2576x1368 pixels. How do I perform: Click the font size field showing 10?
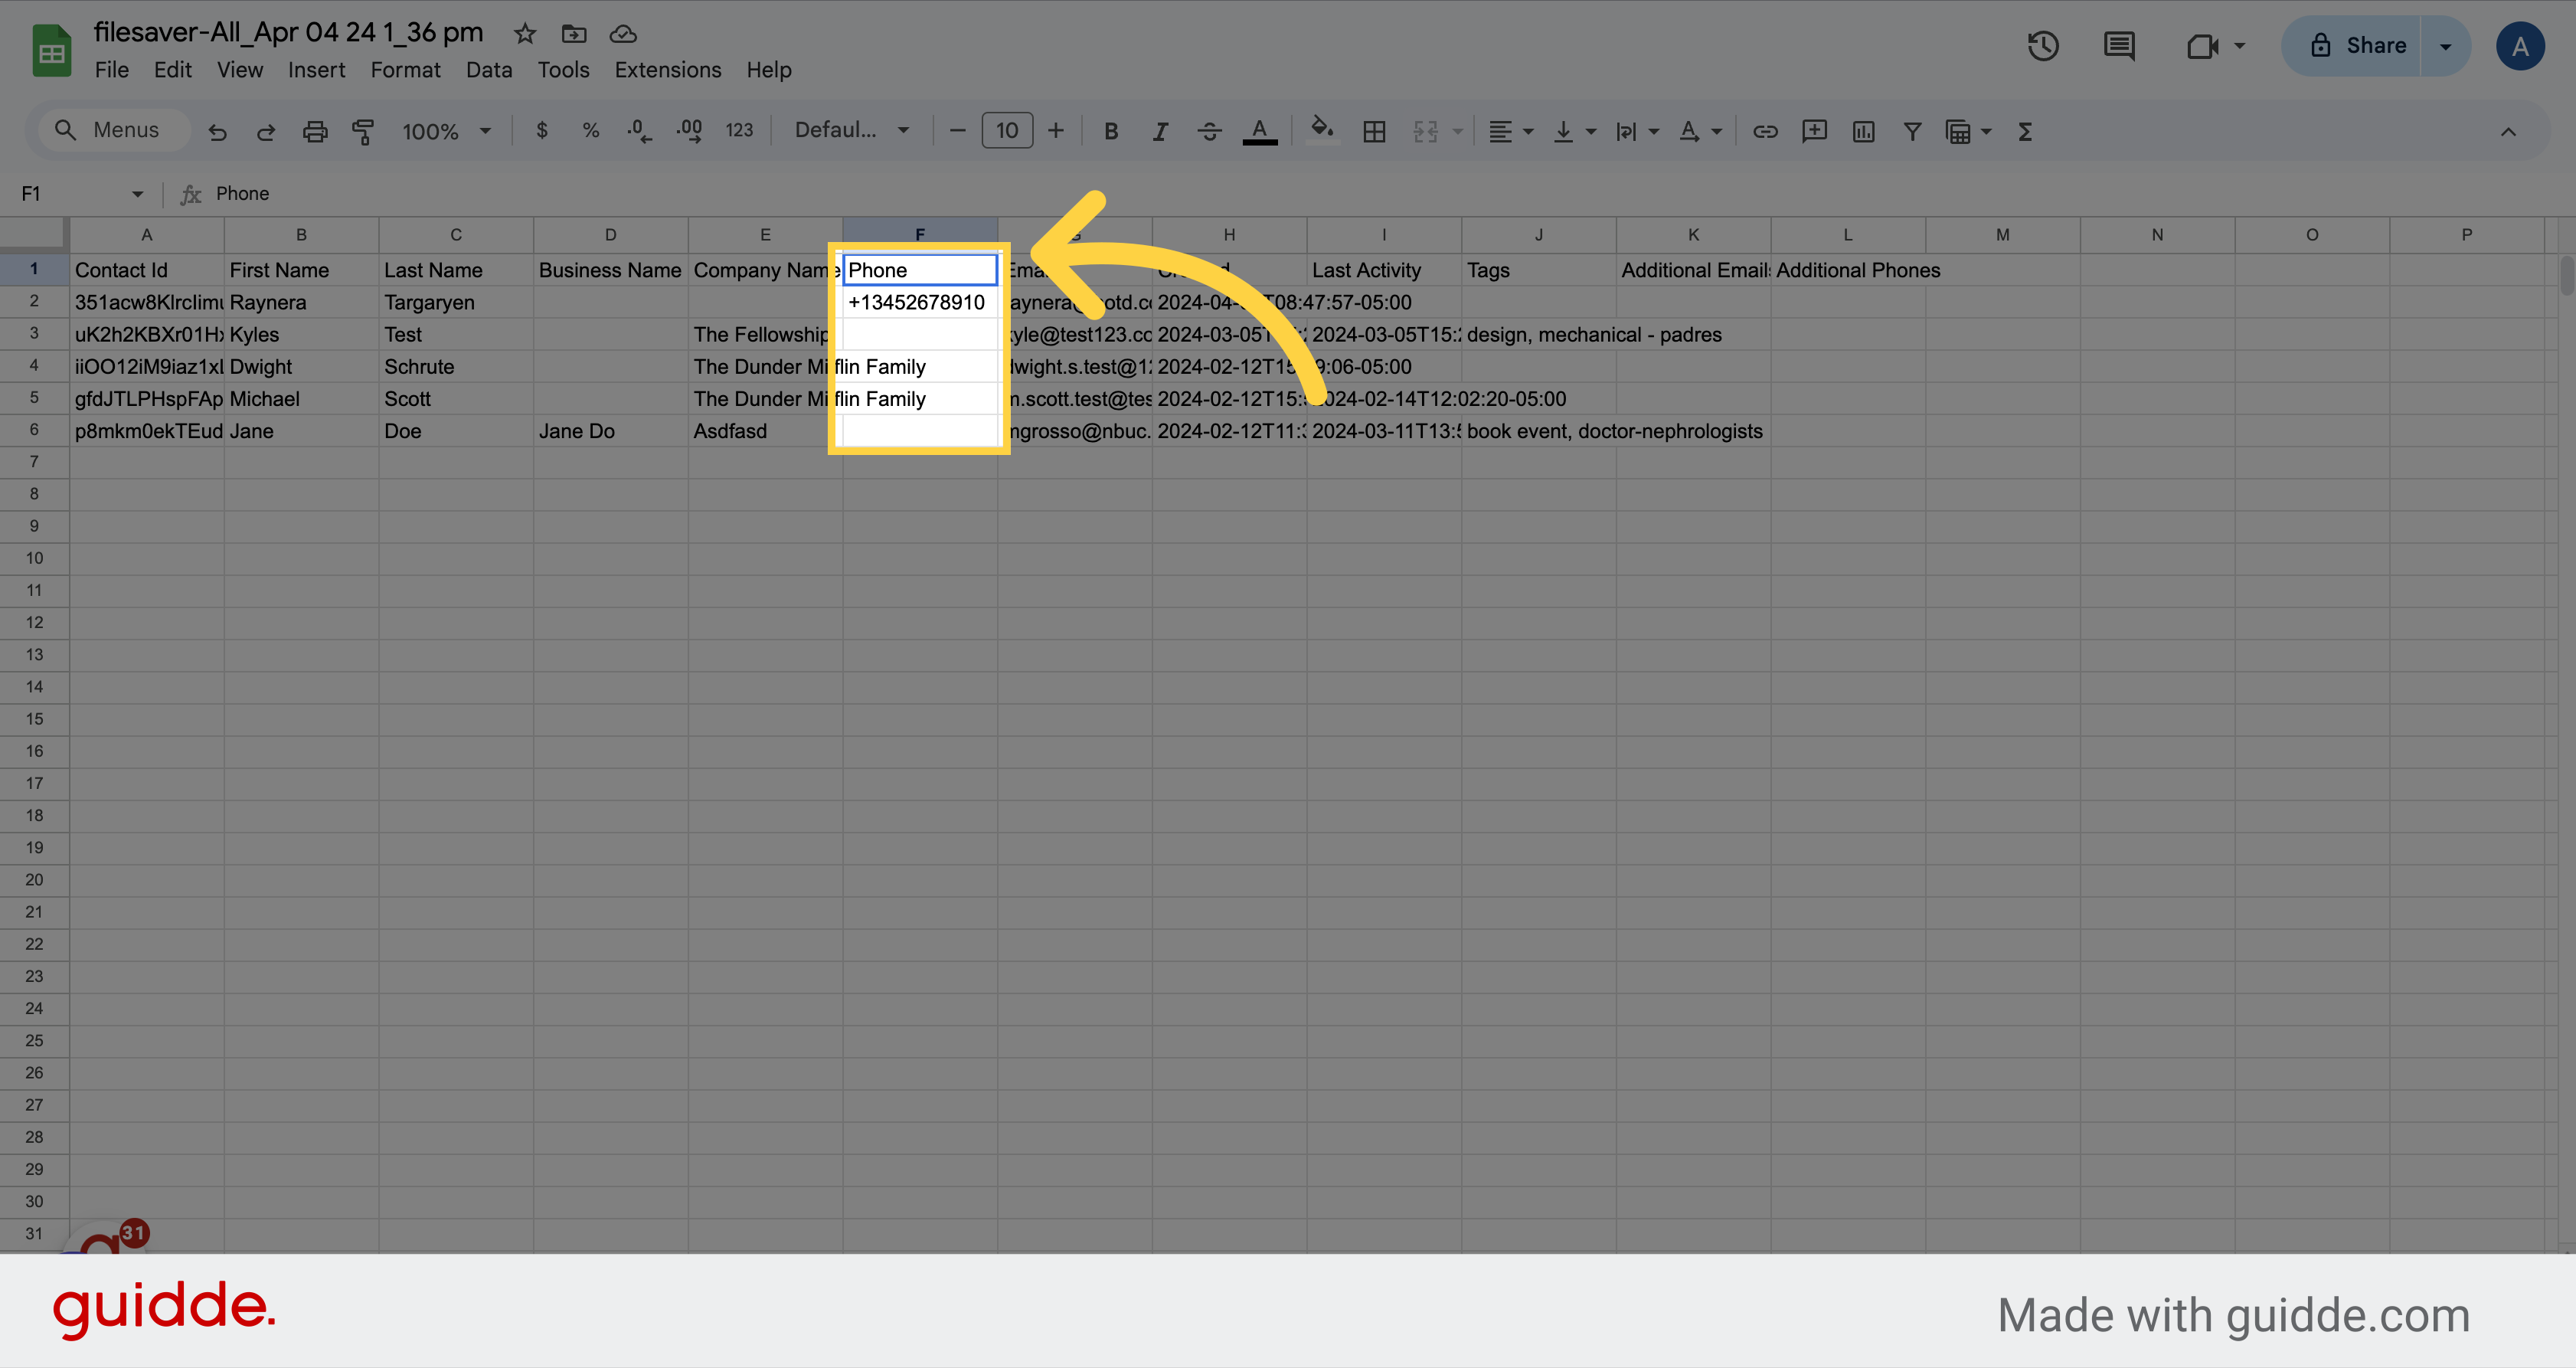(1007, 131)
